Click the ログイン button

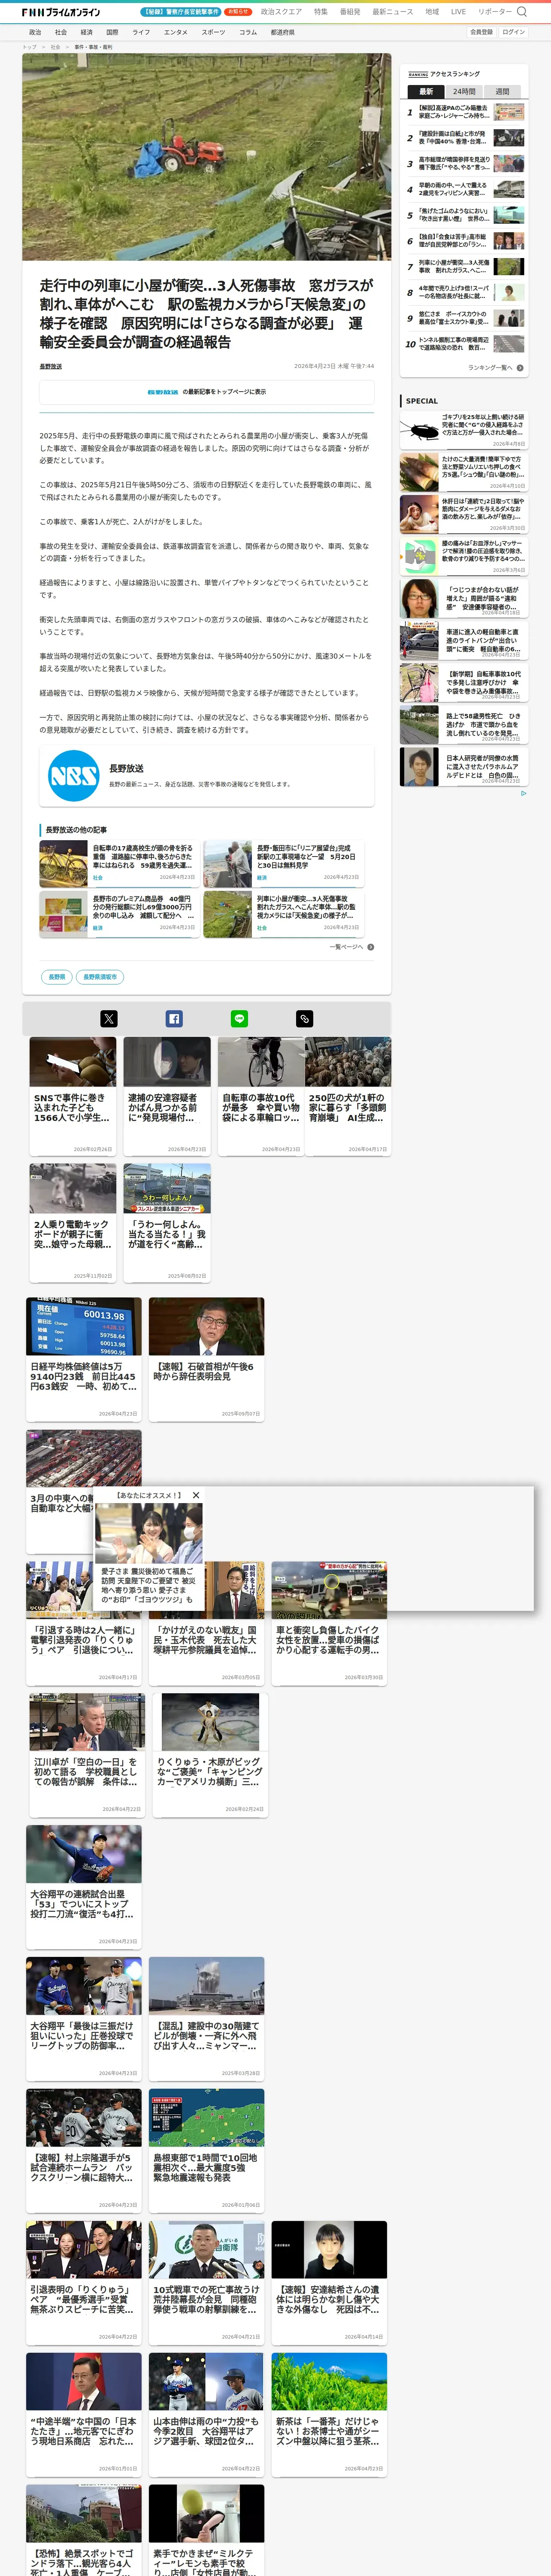[x=513, y=32]
